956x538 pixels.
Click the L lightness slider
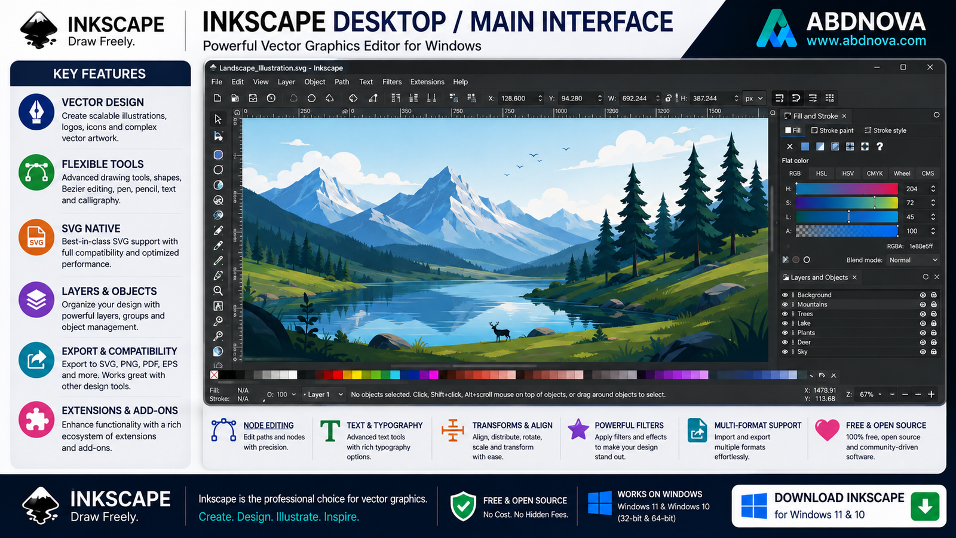847,217
